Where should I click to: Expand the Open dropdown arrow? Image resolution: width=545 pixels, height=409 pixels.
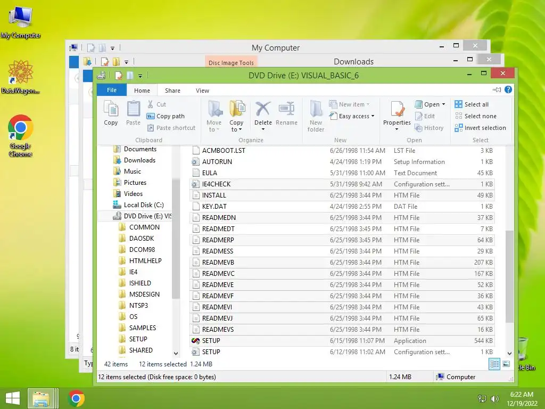coord(443,104)
